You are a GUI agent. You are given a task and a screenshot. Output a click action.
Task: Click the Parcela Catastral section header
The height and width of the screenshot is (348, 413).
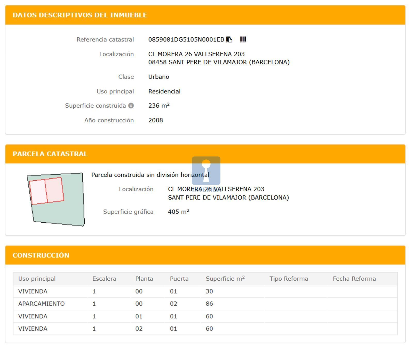point(50,154)
